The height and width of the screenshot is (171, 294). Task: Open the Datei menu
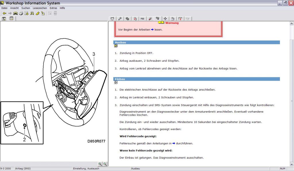click(x=4, y=8)
